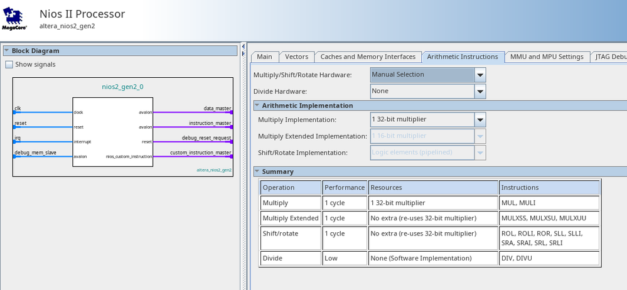Click the nios2_gen2_0 block title

click(122, 87)
